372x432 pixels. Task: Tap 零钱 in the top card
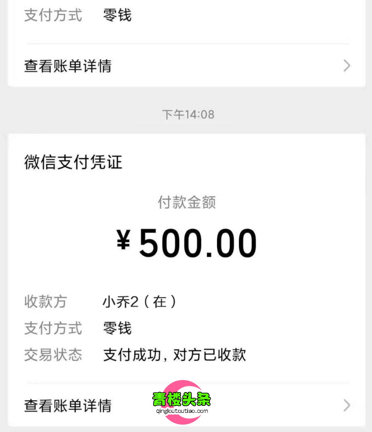pyautogui.click(x=117, y=15)
